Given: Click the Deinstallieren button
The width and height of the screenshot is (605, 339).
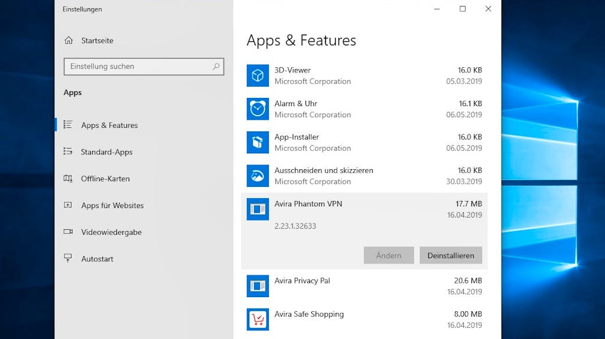Looking at the screenshot, I should tap(451, 255).
